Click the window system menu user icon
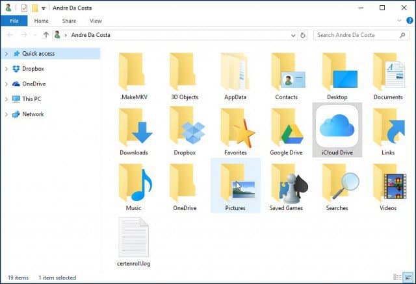 click(8, 8)
